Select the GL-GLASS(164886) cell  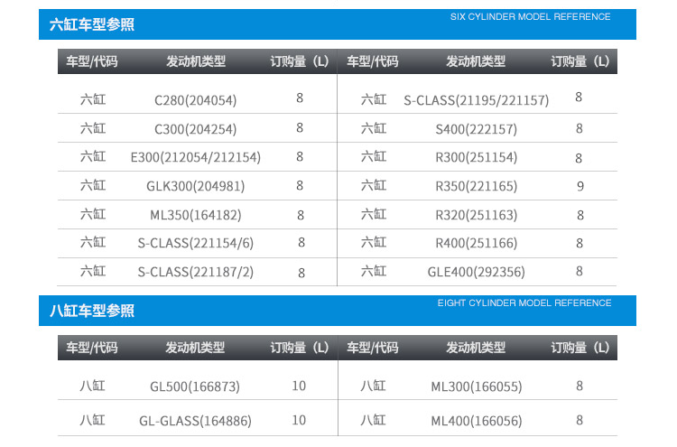(x=195, y=421)
